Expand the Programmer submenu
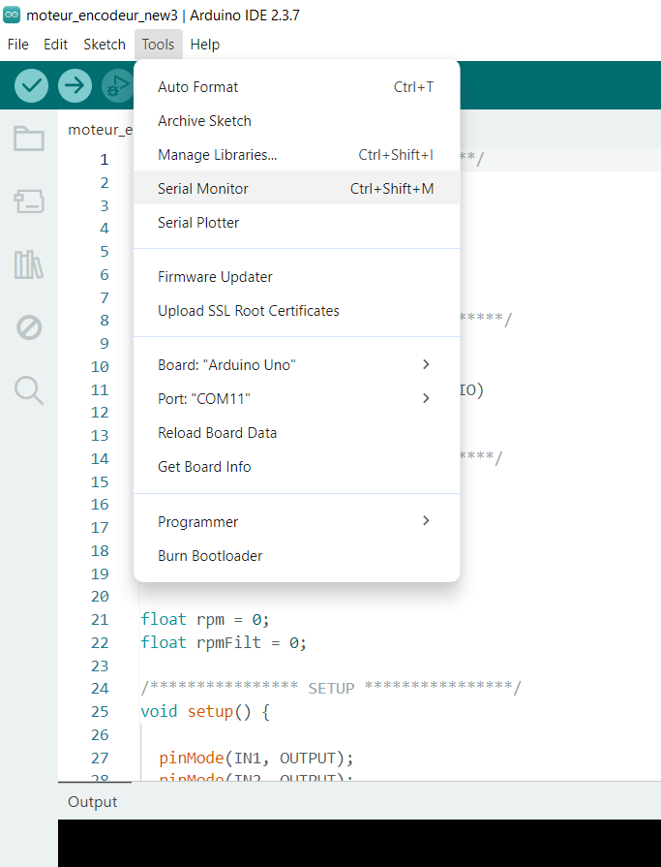Screen dimensions: 661x867 (296, 521)
